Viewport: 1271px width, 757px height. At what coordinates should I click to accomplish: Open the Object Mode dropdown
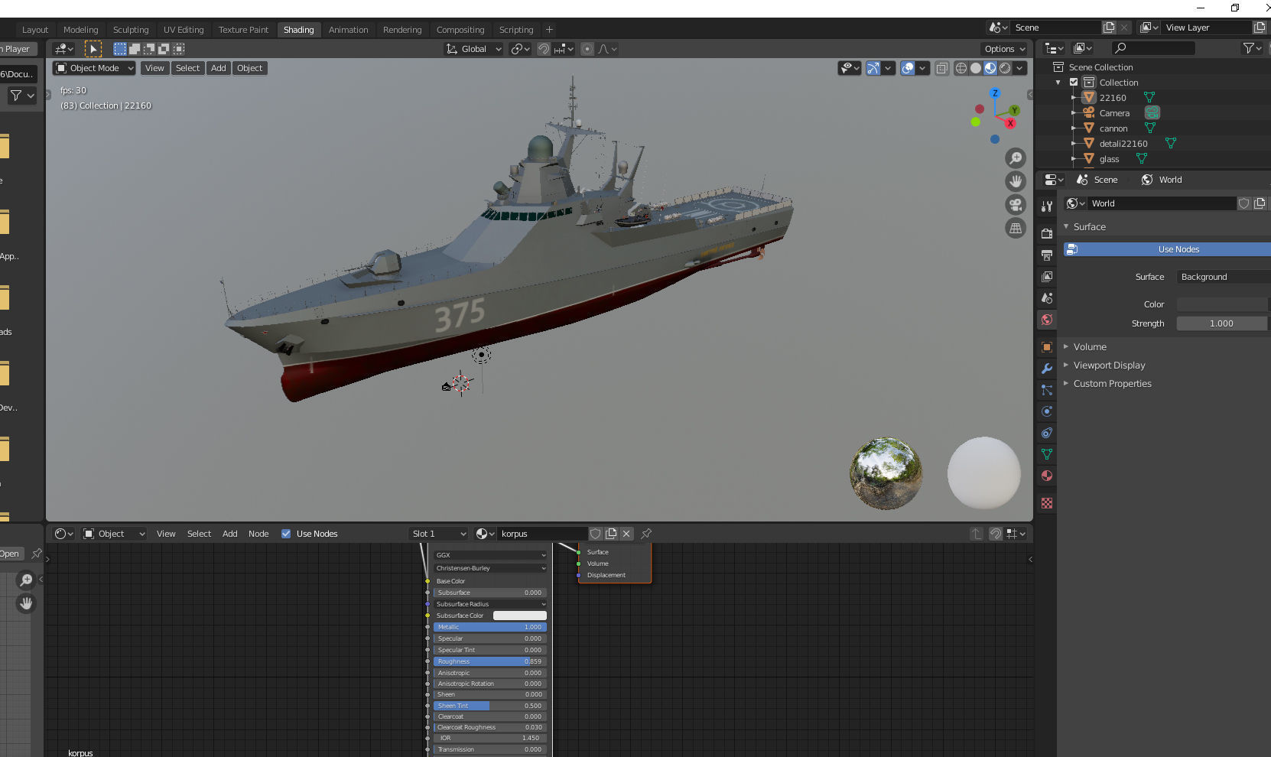click(x=94, y=68)
